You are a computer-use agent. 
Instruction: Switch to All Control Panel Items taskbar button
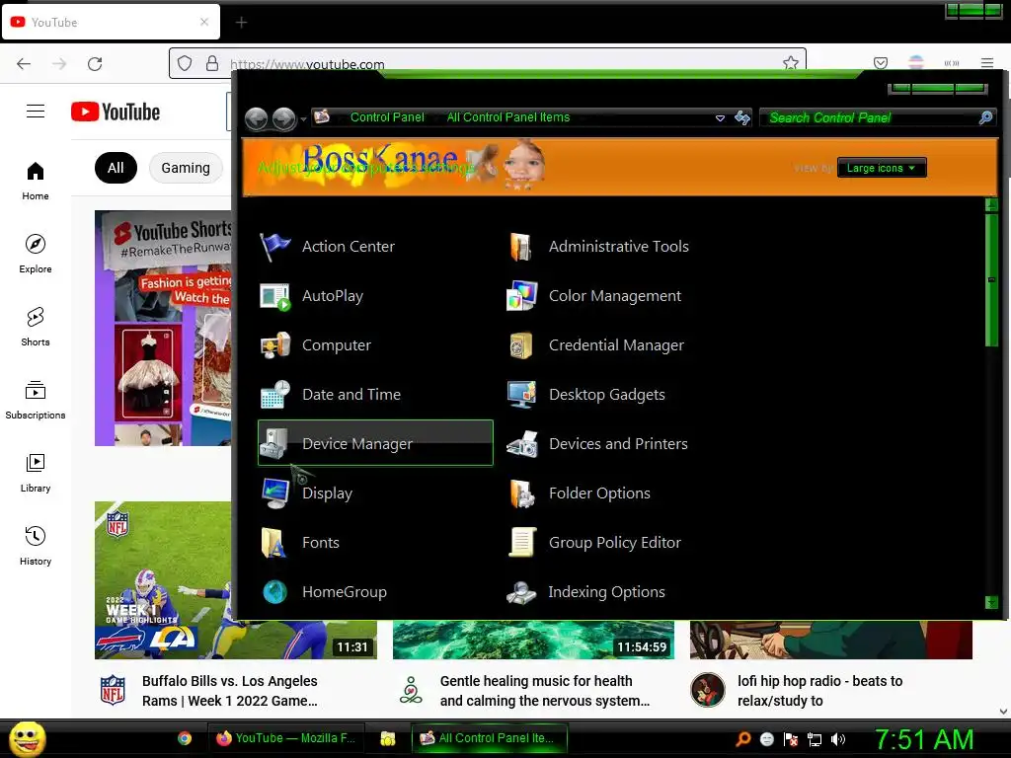[x=490, y=738]
